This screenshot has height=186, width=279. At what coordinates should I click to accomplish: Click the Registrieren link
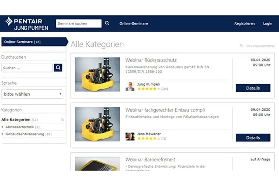point(244,23)
